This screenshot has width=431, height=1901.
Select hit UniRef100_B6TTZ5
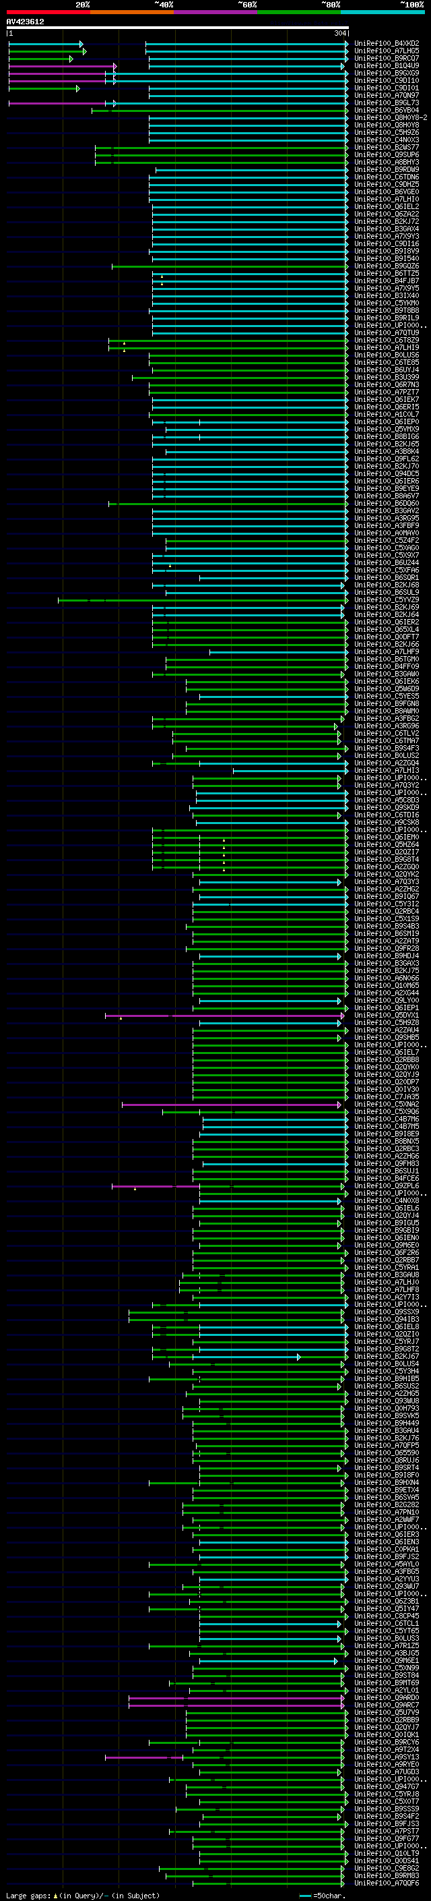pos(387,274)
